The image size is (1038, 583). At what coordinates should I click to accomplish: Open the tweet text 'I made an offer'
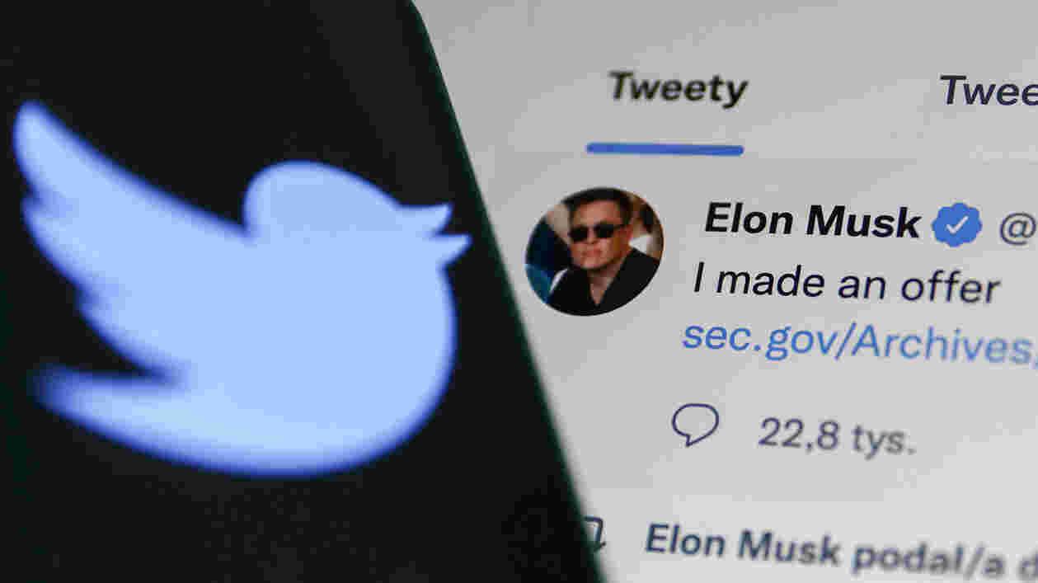point(846,283)
